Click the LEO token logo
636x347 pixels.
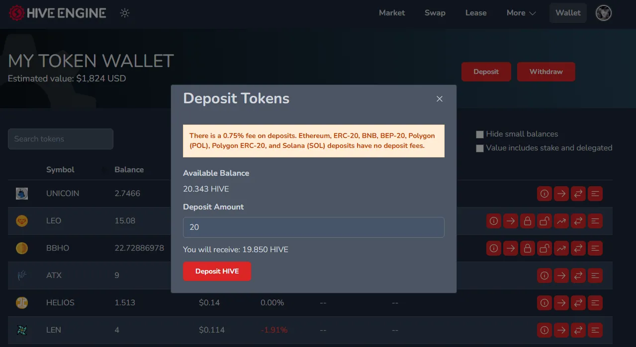(x=22, y=221)
